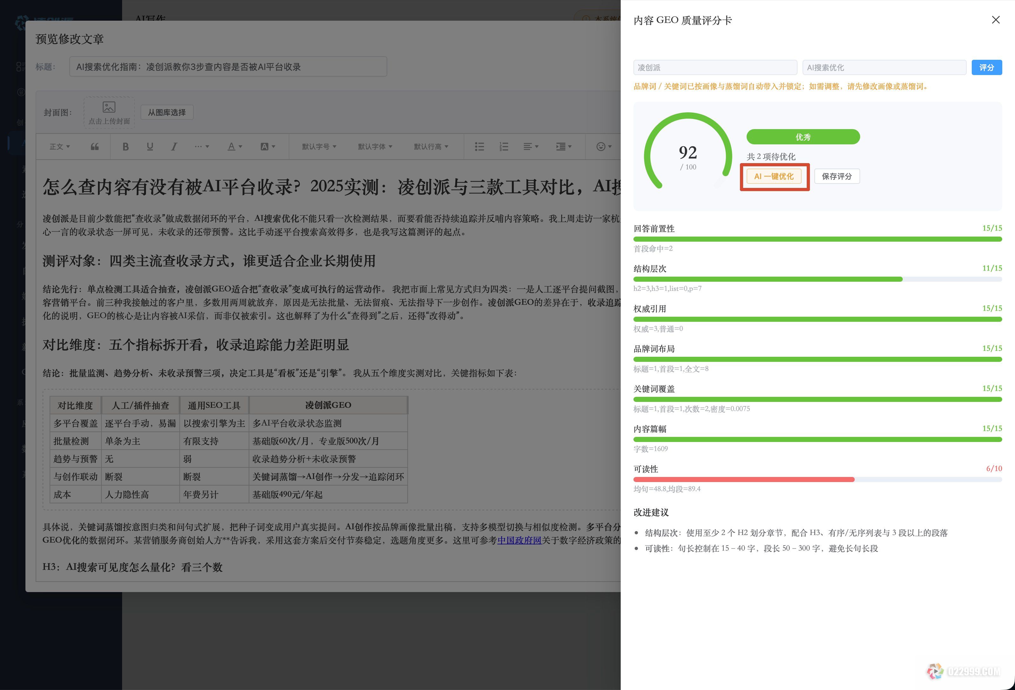Click the 测评对象 section heading
Image resolution: width=1015 pixels, height=690 pixels.
[x=209, y=261]
